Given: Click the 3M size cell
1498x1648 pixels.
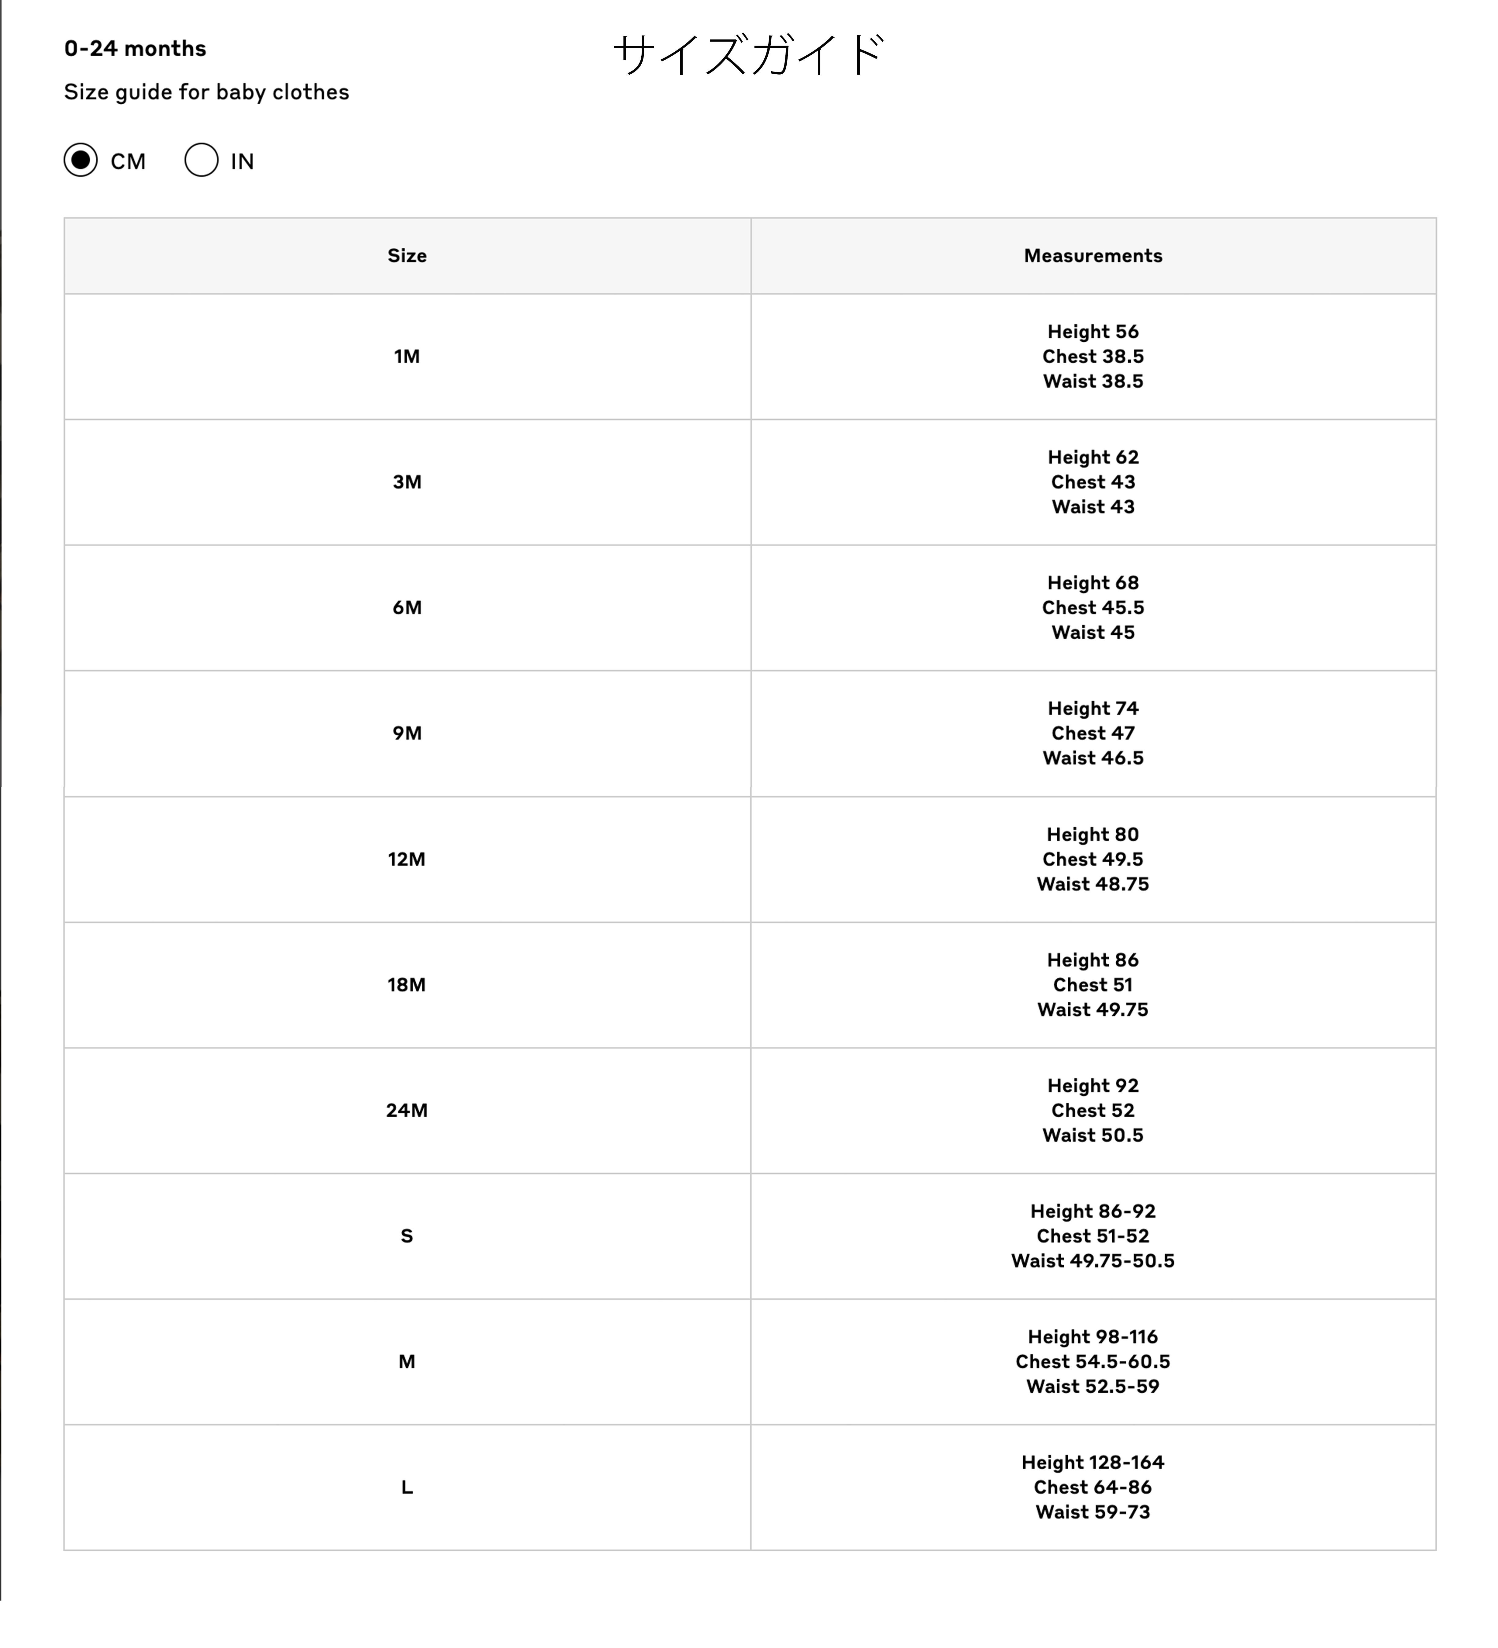Looking at the screenshot, I should pos(407,482).
